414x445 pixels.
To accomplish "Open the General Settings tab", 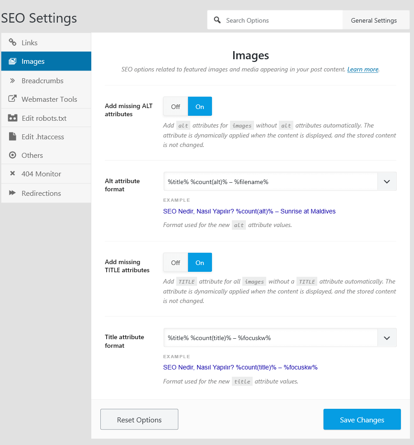I will pos(374,20).
